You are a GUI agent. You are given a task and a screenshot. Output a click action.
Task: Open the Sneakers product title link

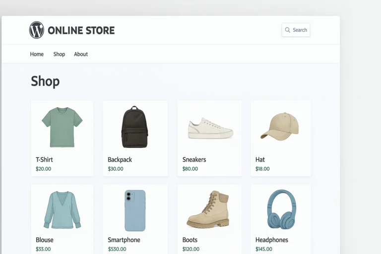click(x=194, y=160)
